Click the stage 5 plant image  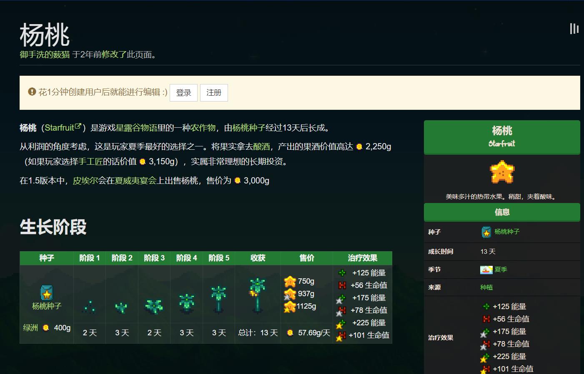click(218, 299)
